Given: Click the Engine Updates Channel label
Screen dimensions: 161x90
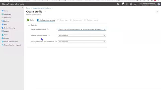Looking at the screenshot, I should (38, 29).
